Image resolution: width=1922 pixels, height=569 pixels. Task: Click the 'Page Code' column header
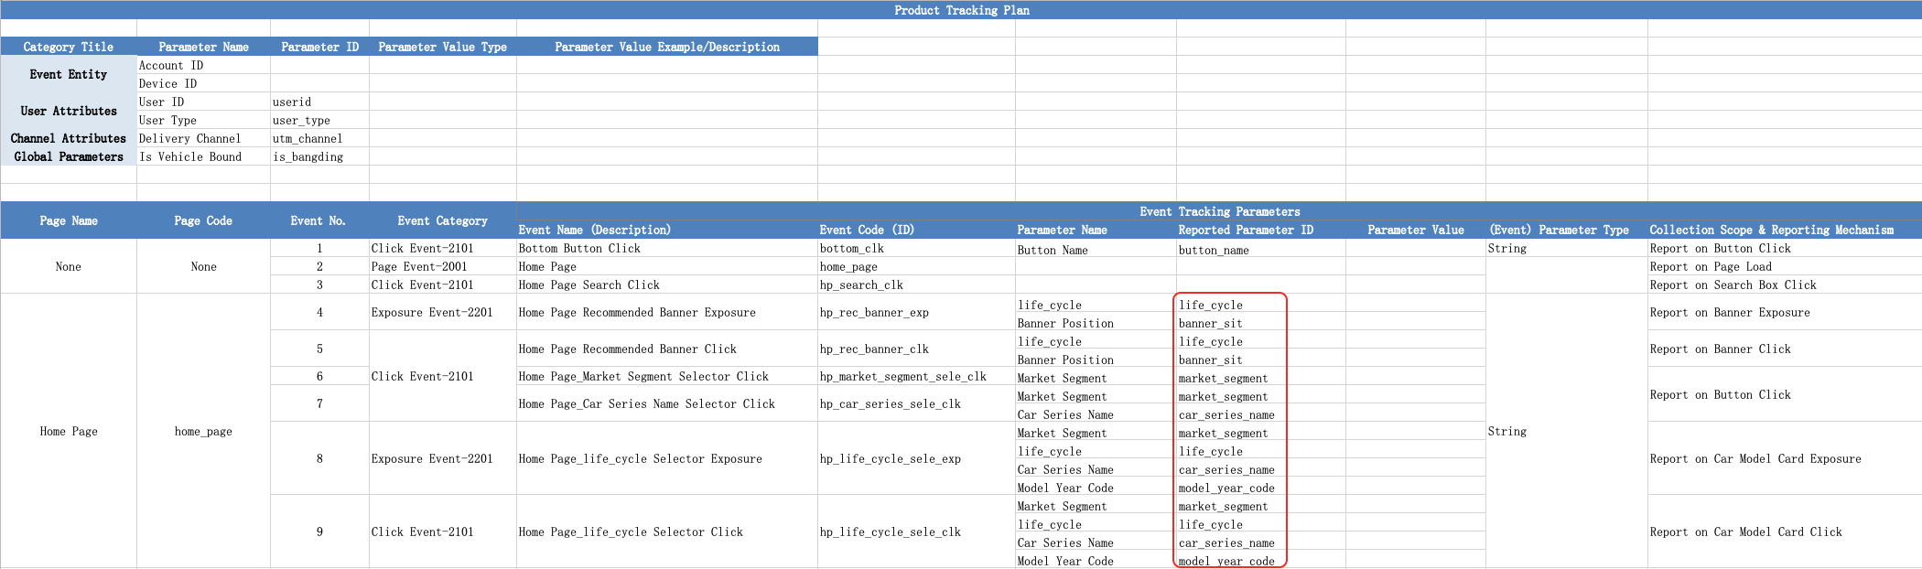tap(203, 220)
